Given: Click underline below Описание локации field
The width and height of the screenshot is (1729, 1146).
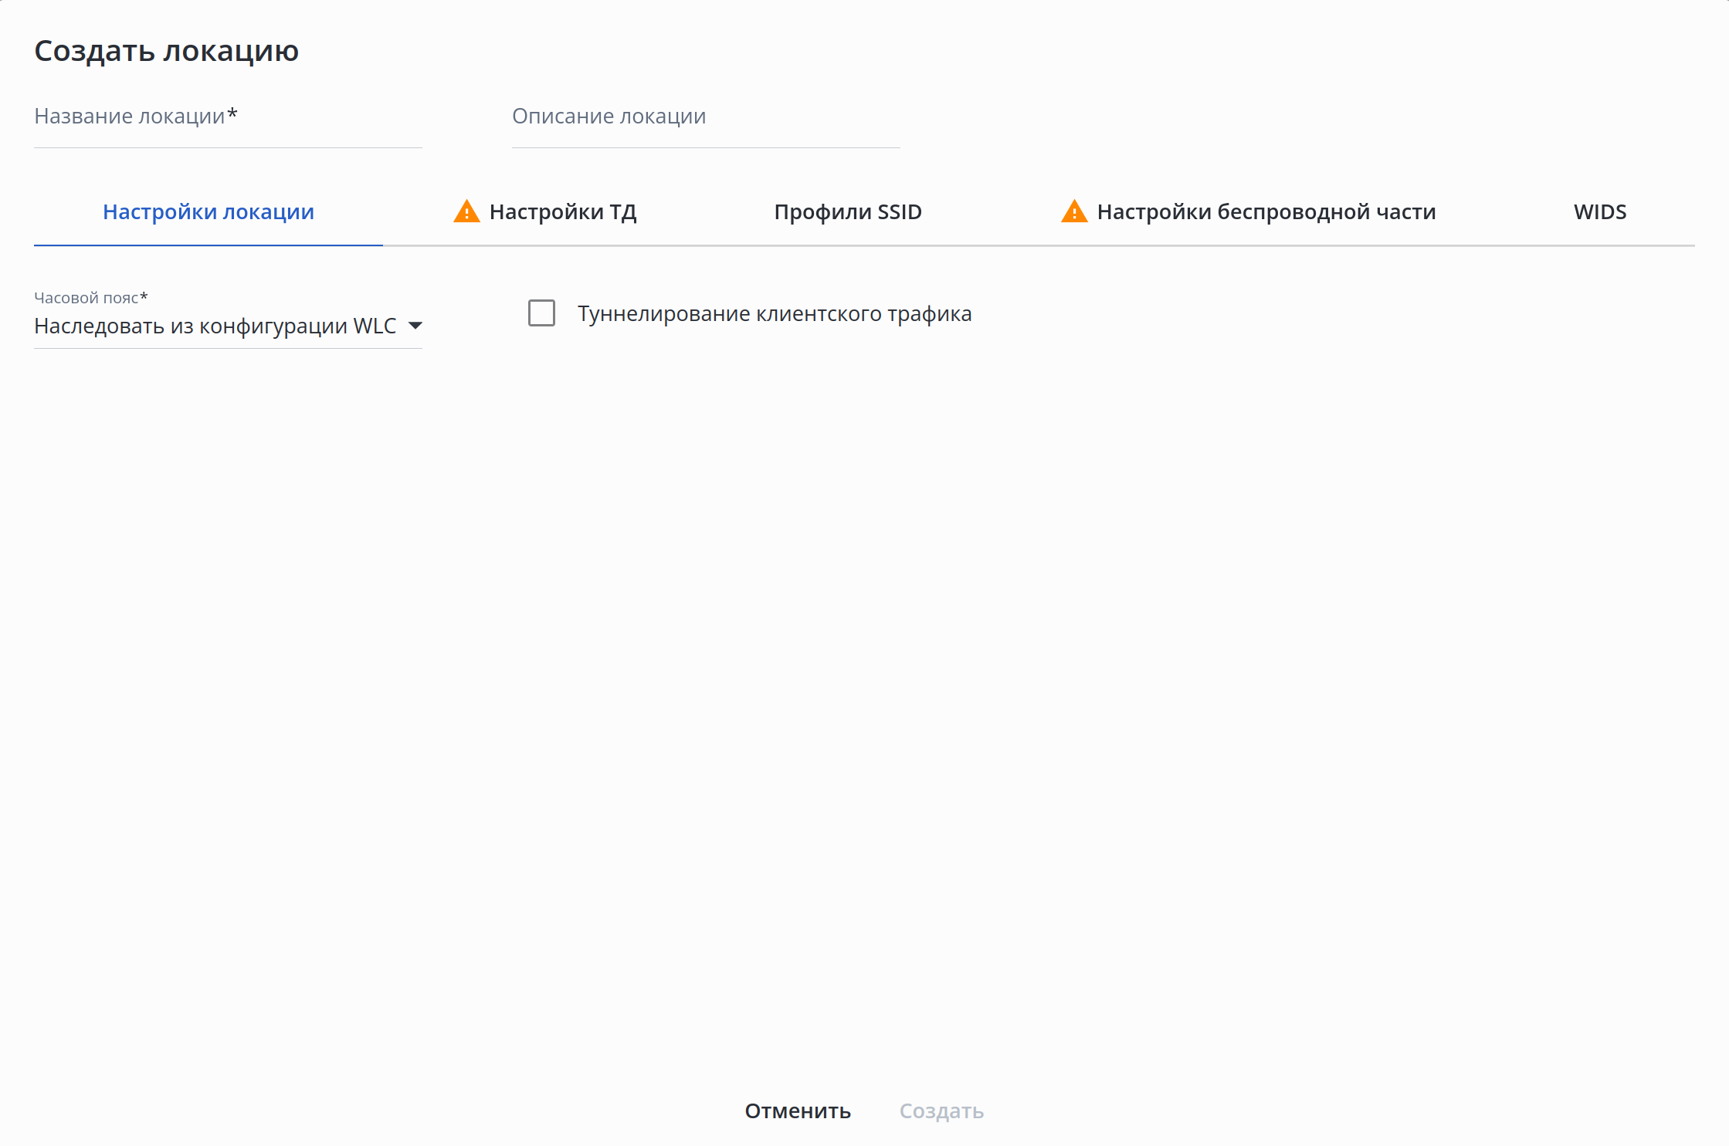Looking at the screenshot, I should coord(705,147).
